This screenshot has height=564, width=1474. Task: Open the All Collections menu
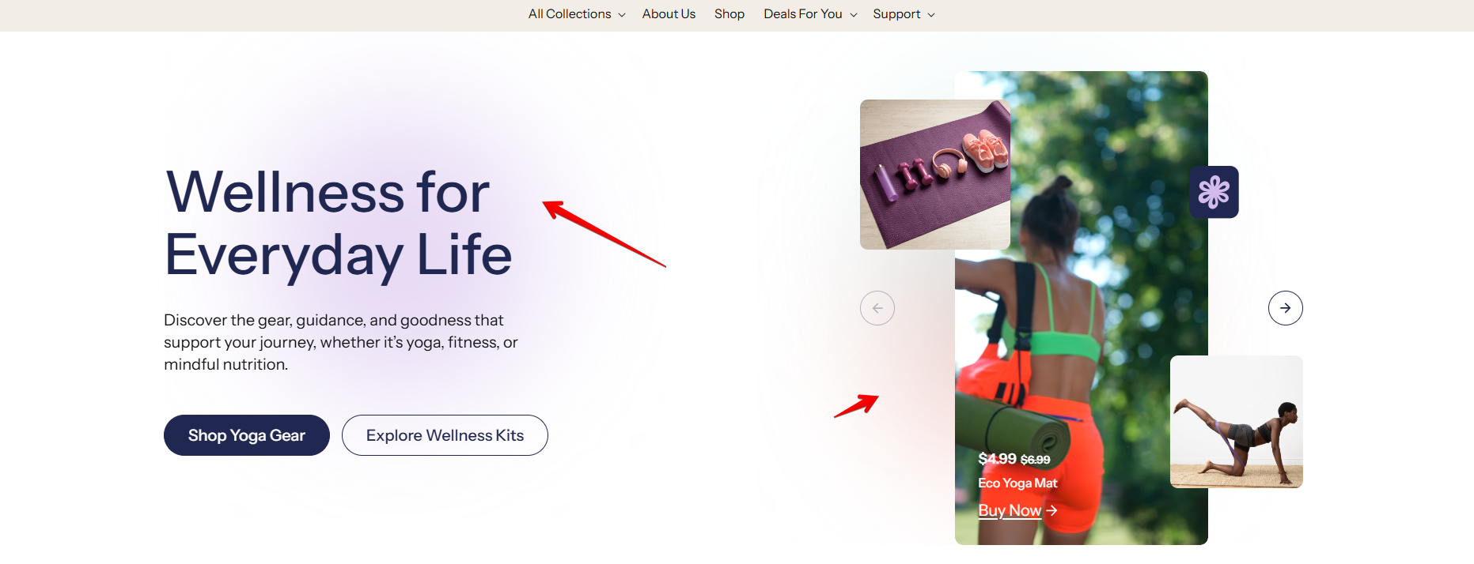pos(570,14)
